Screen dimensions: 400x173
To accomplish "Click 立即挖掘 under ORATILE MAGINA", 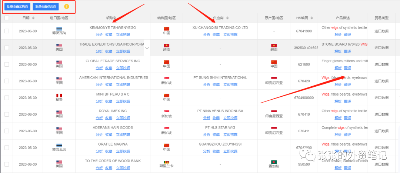I will (x=123, y=151).
